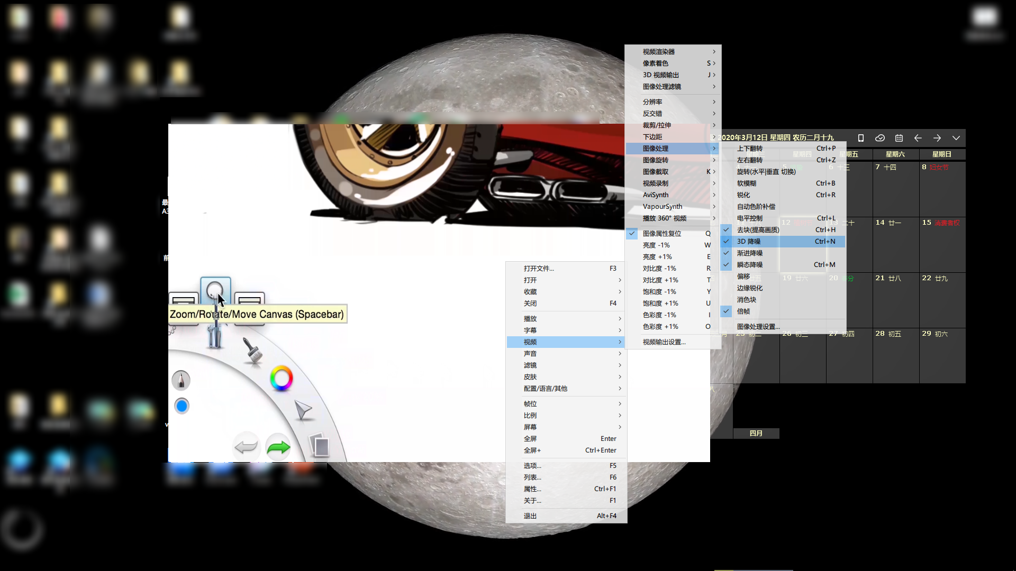
Task: Expand the 图像截取 submenu
Action: point(672,172)
